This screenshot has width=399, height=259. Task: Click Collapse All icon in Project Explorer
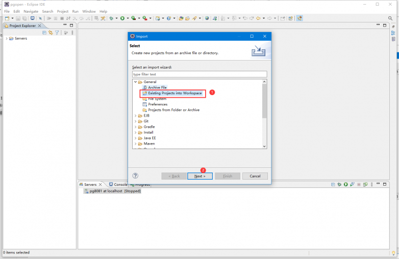(44, 33)
